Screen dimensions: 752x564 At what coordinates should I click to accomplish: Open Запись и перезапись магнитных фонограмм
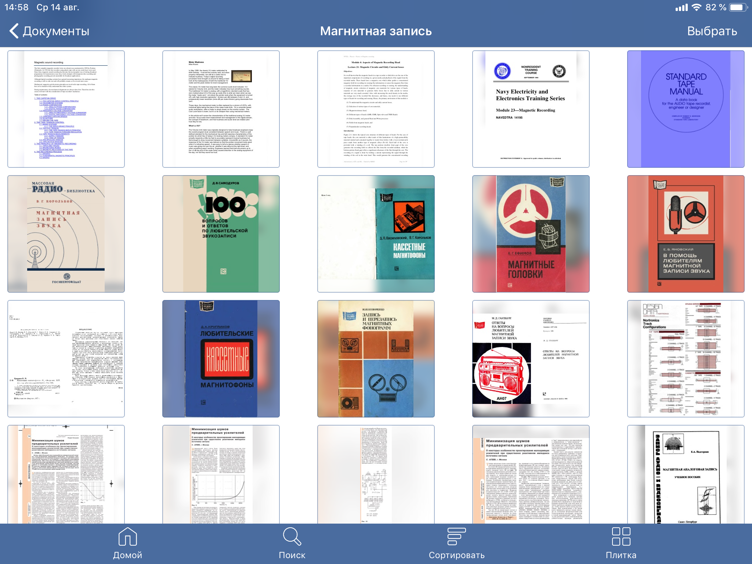pyautogui.click(x=376, y=359)
